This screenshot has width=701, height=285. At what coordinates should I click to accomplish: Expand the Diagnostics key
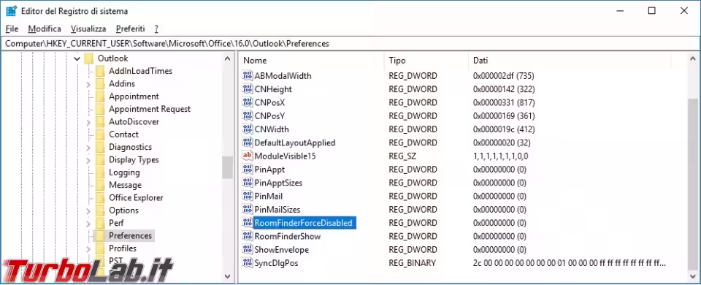click(x=88, y=147)
